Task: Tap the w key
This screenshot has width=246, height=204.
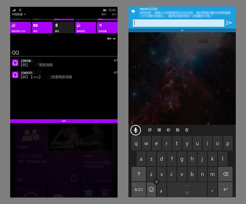Action: (146, 143)
